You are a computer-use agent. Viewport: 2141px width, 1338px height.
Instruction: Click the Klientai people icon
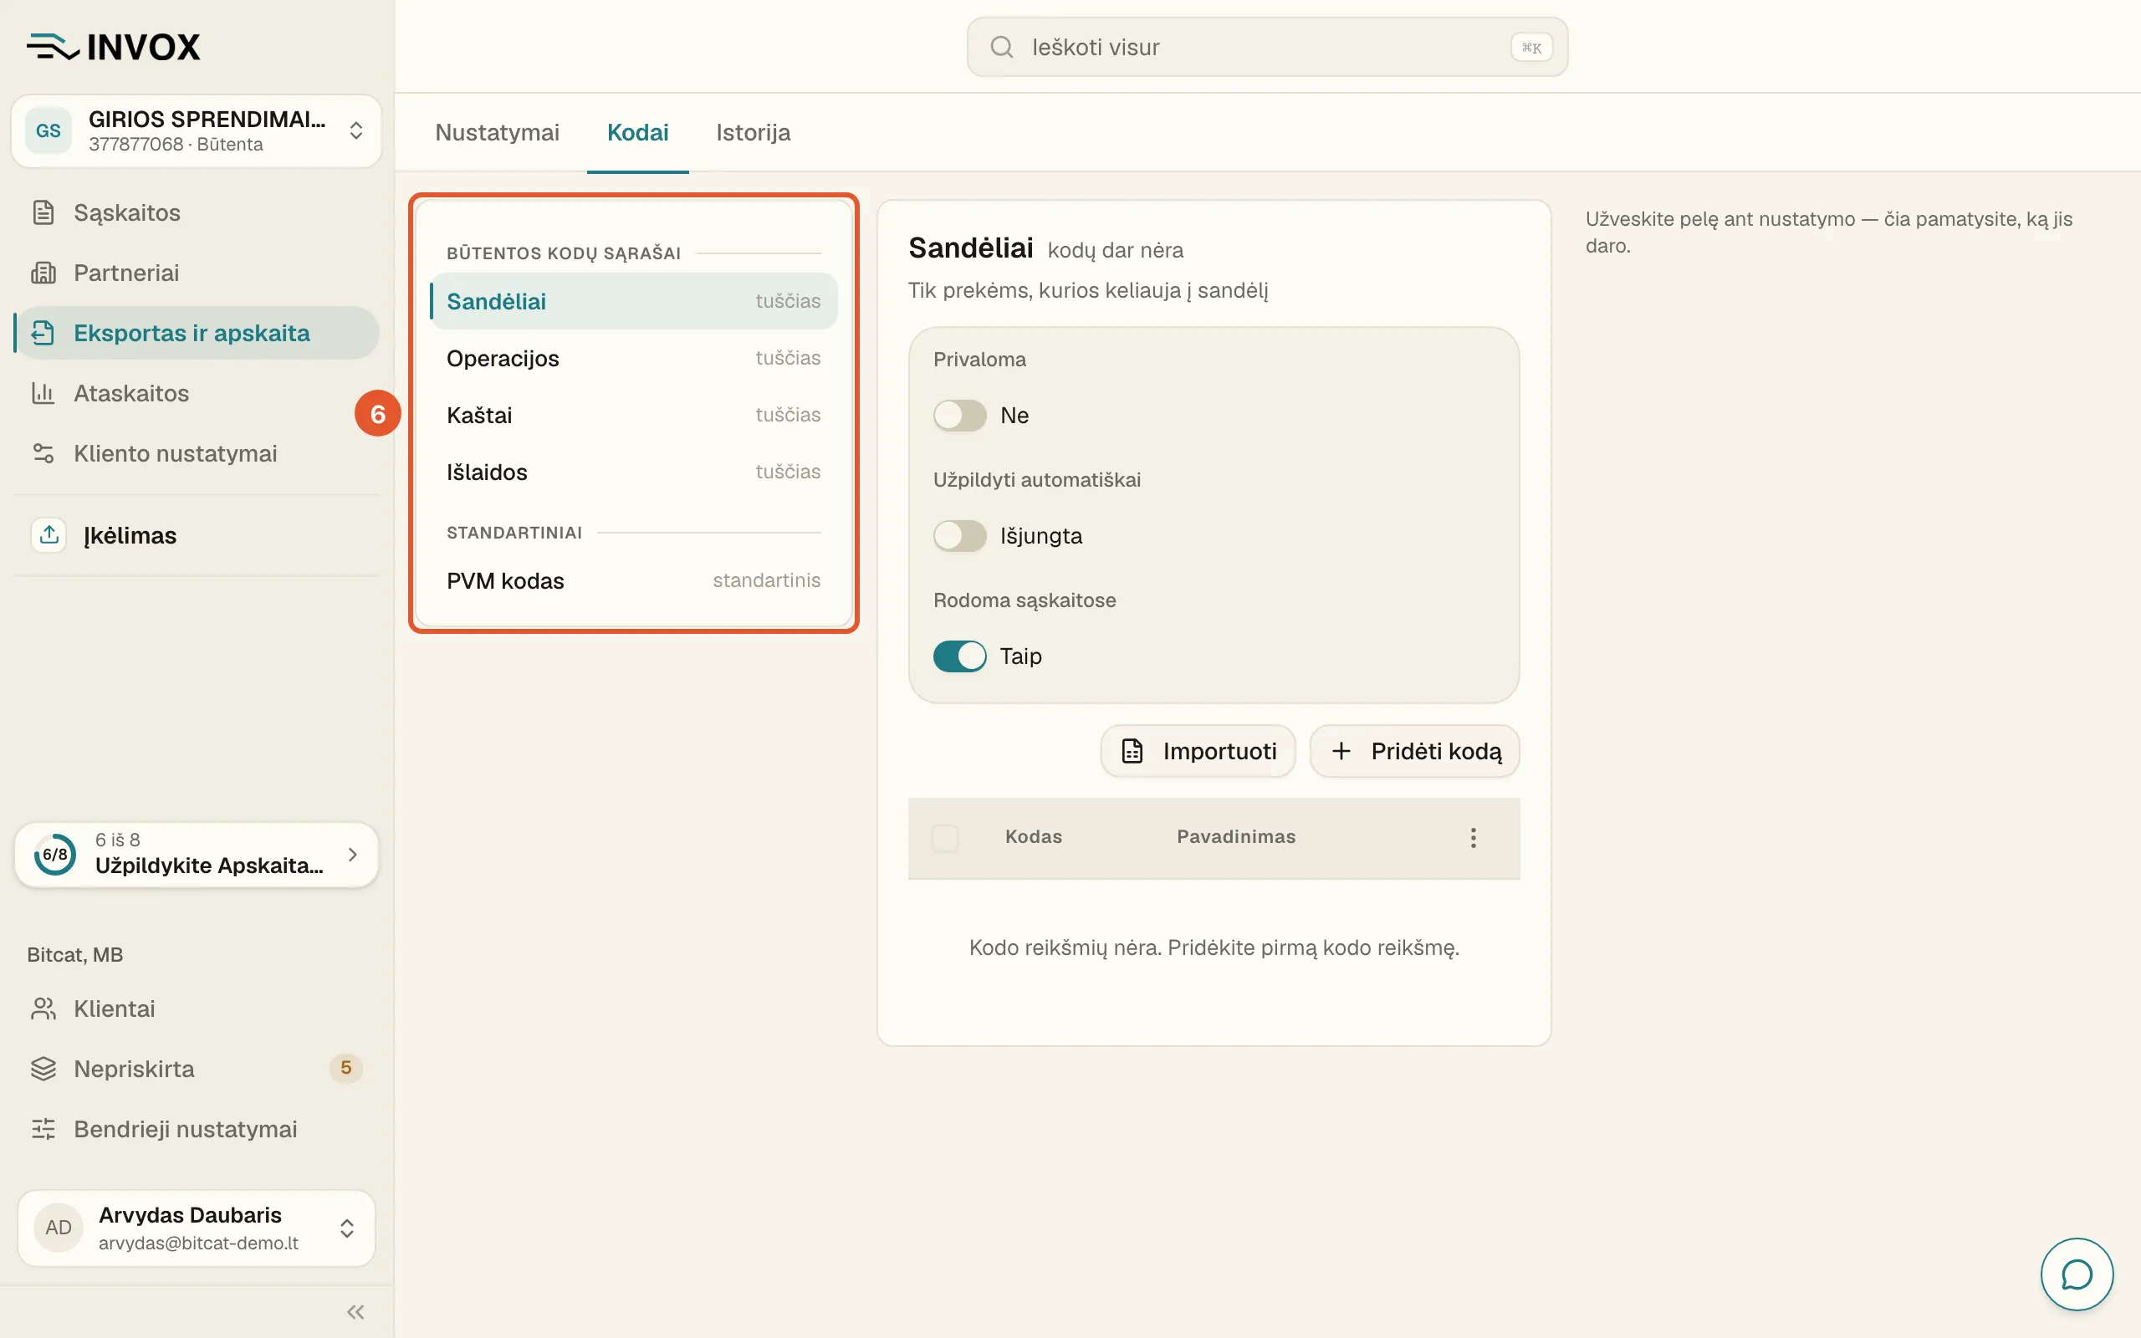(43, 1009)
